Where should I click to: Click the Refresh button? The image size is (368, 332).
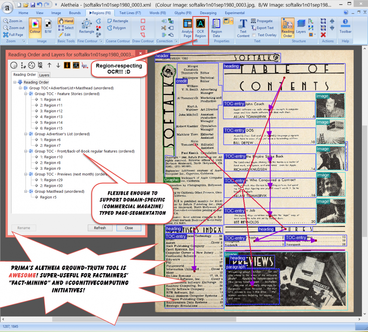[100, 228]
